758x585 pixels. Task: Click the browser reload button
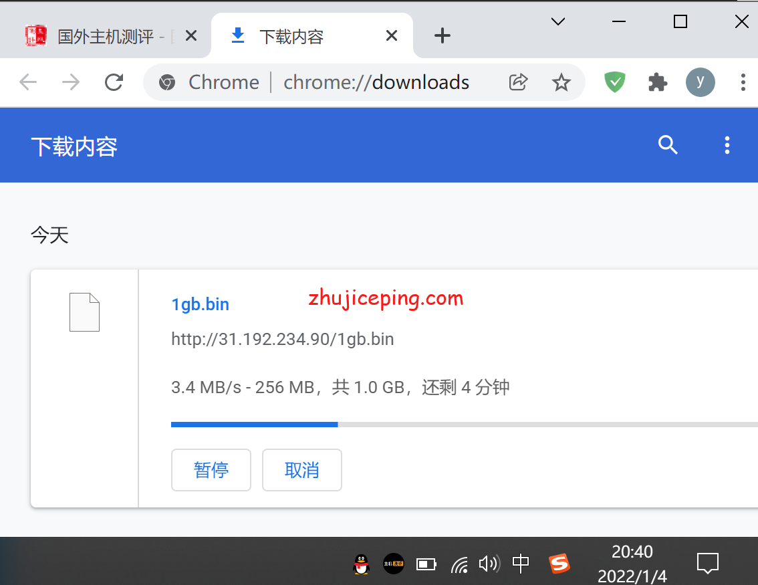[114, 82]
